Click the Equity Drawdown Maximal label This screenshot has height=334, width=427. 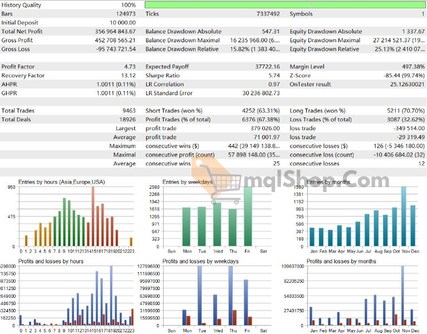[x=325, y=40]
